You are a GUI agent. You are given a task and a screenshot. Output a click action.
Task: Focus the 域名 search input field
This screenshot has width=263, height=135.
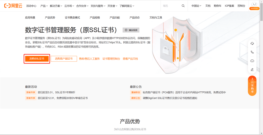171,6
